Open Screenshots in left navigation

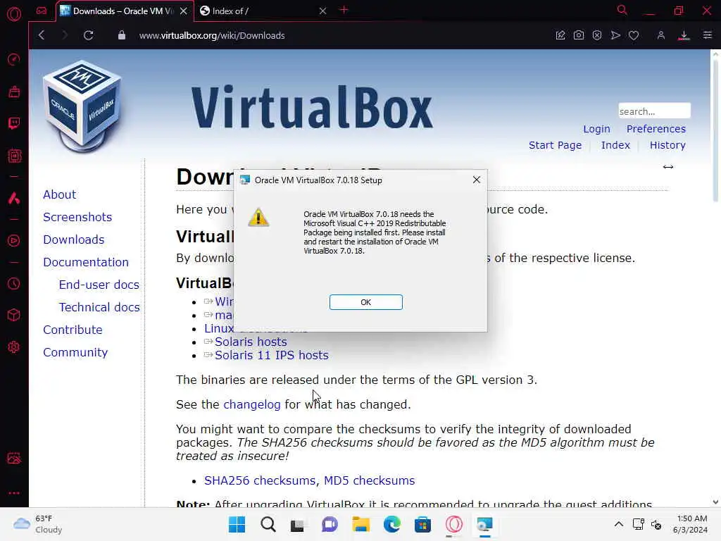(77, 217)
